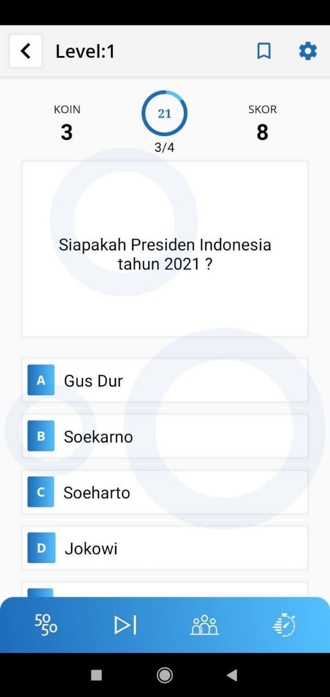
Task: Bookmark this question
Action: (264, 51)
